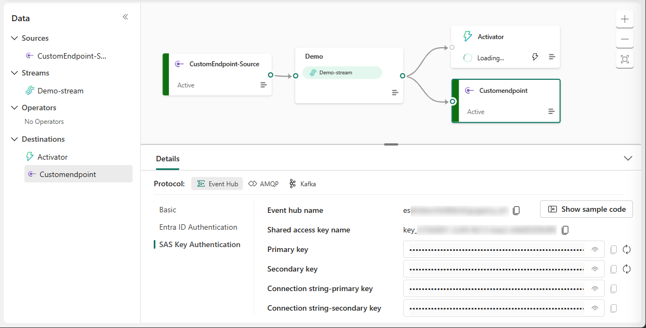Image resolution: width=646 pixels, height=328 pixels.
Task: Collapse the Operators section
Action: click(15, 108)
